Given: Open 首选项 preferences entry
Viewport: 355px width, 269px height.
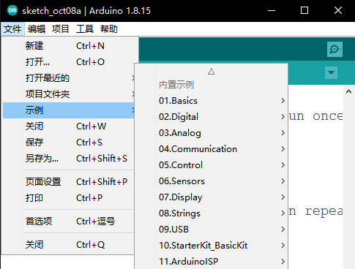Looking at the screenshot, I should 69,221.
